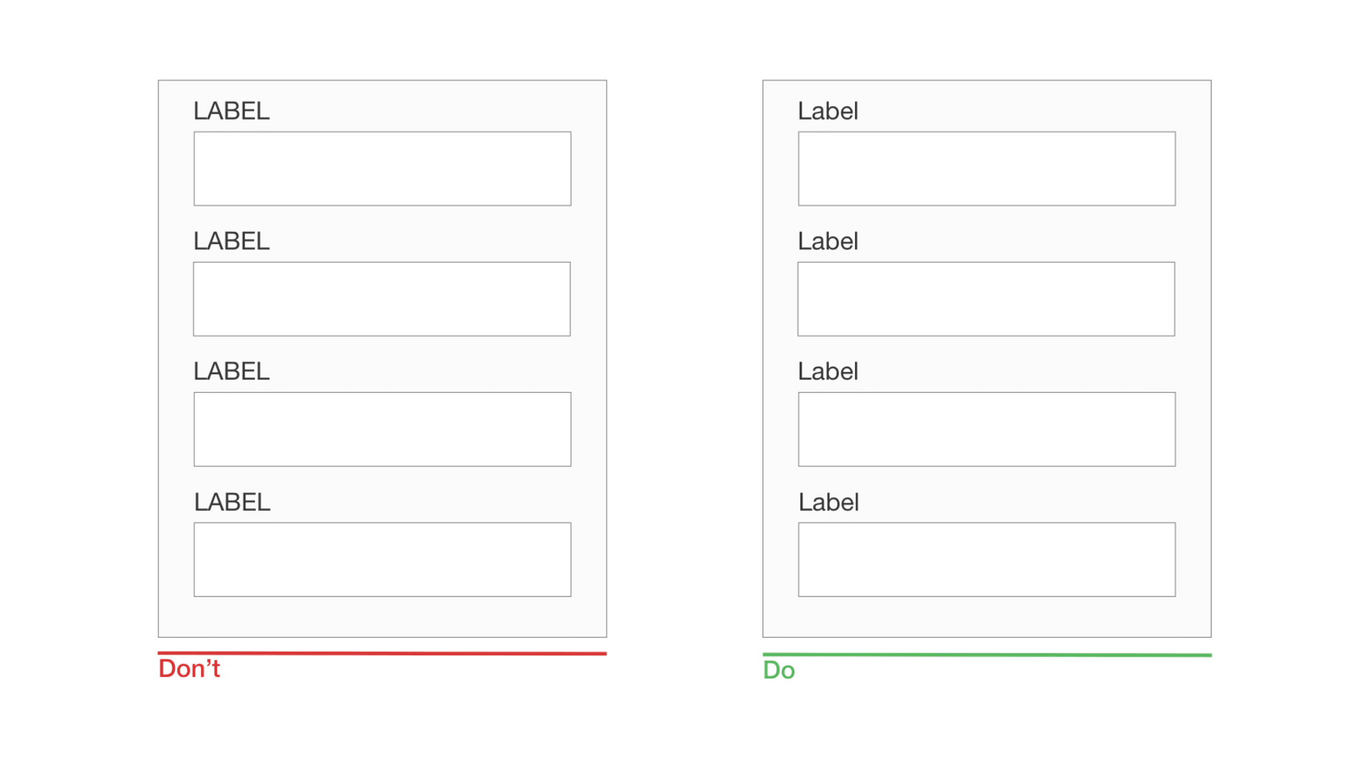The width and height of the screenshot is (1368, 764).
Task: Click the first input field in the Do form
Action: [987, 168]
